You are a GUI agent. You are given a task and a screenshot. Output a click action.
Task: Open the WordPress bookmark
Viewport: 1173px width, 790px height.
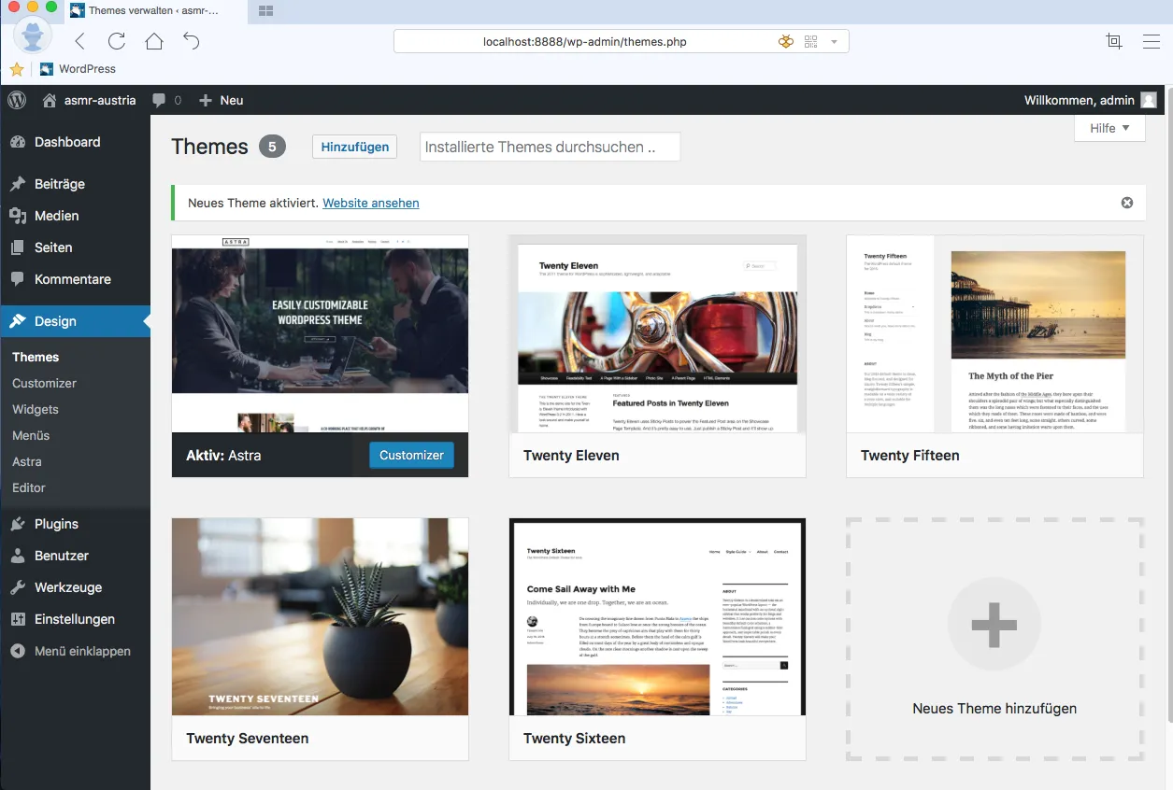(x=79, y=69)
